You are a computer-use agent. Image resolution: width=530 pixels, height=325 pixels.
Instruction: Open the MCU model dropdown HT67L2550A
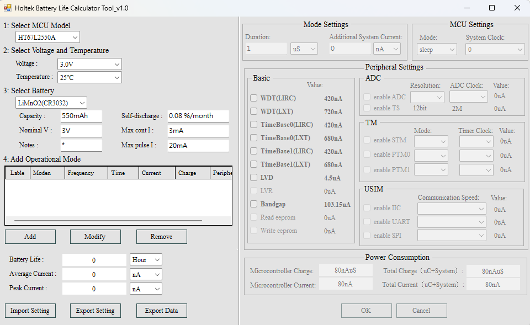48,37
